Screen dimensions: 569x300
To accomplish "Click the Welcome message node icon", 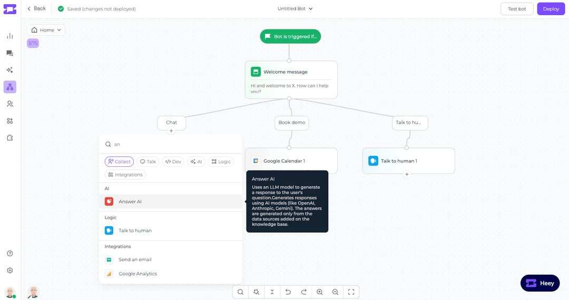I will click(256, 72).
